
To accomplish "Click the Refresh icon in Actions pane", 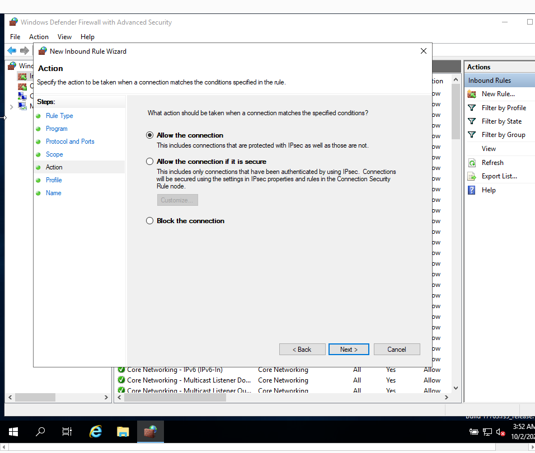I will (x=472, y=163).
